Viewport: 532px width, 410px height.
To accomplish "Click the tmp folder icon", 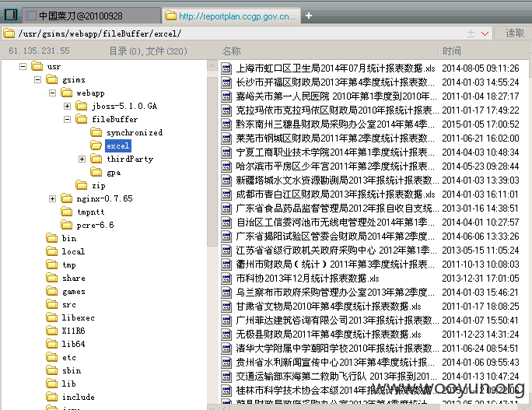I will pyautogui.click(x=52, y=265).
